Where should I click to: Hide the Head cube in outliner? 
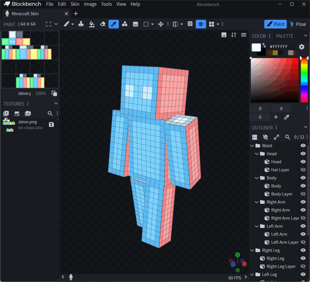point(303,162)
